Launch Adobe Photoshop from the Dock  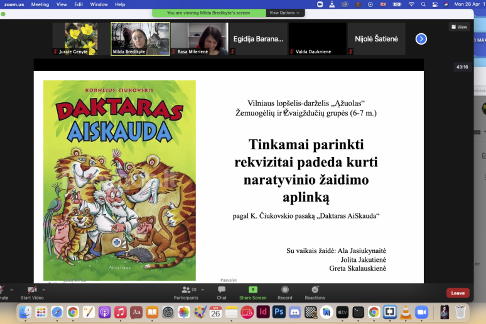pyautogui.click(x=279, y=312)
